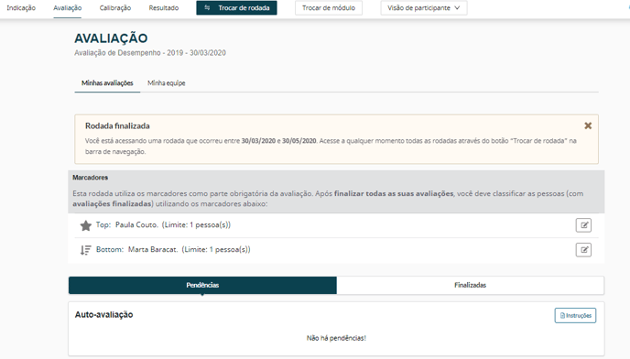Expand the Visão de participante dropdown
This screenshot has height=359, width=630.
tap(424, 8)
